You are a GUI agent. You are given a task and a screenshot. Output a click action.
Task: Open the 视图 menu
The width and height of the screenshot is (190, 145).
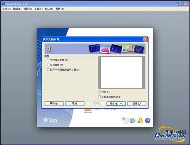coord(28,9)
